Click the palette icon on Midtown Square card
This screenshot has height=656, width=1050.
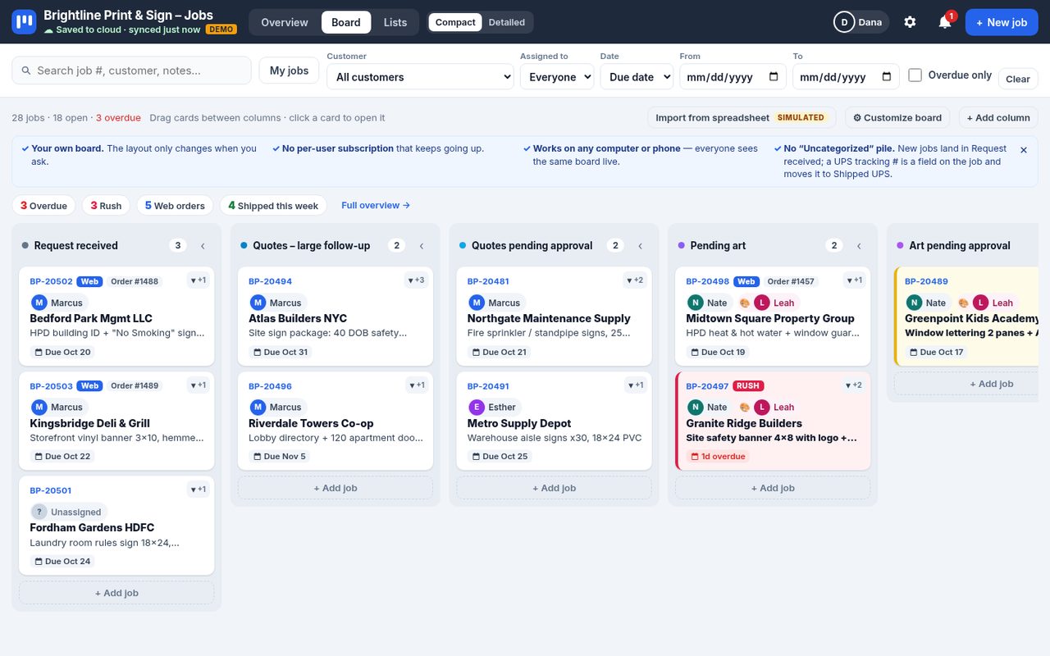click(745, 303)
